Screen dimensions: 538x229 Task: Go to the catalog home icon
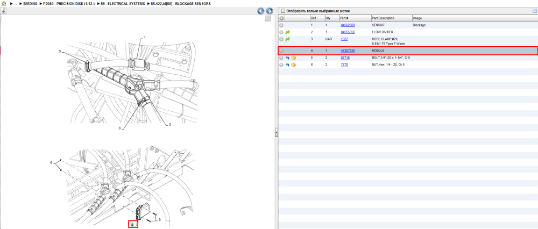pos(4,3)
